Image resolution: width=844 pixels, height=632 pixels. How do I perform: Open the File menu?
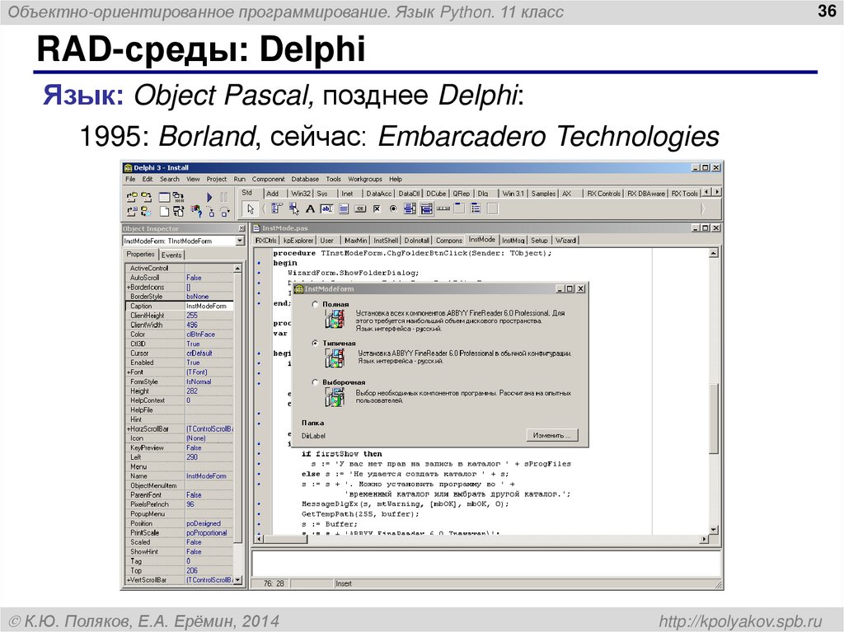[130, 180]
